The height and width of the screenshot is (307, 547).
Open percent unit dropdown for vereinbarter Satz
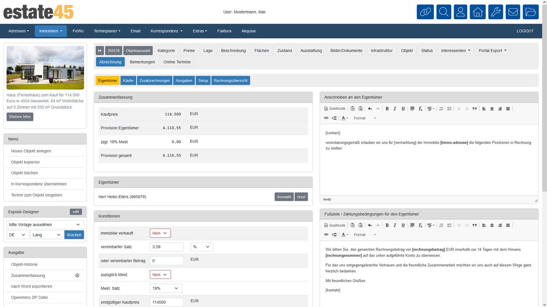(x=202, y=247)
